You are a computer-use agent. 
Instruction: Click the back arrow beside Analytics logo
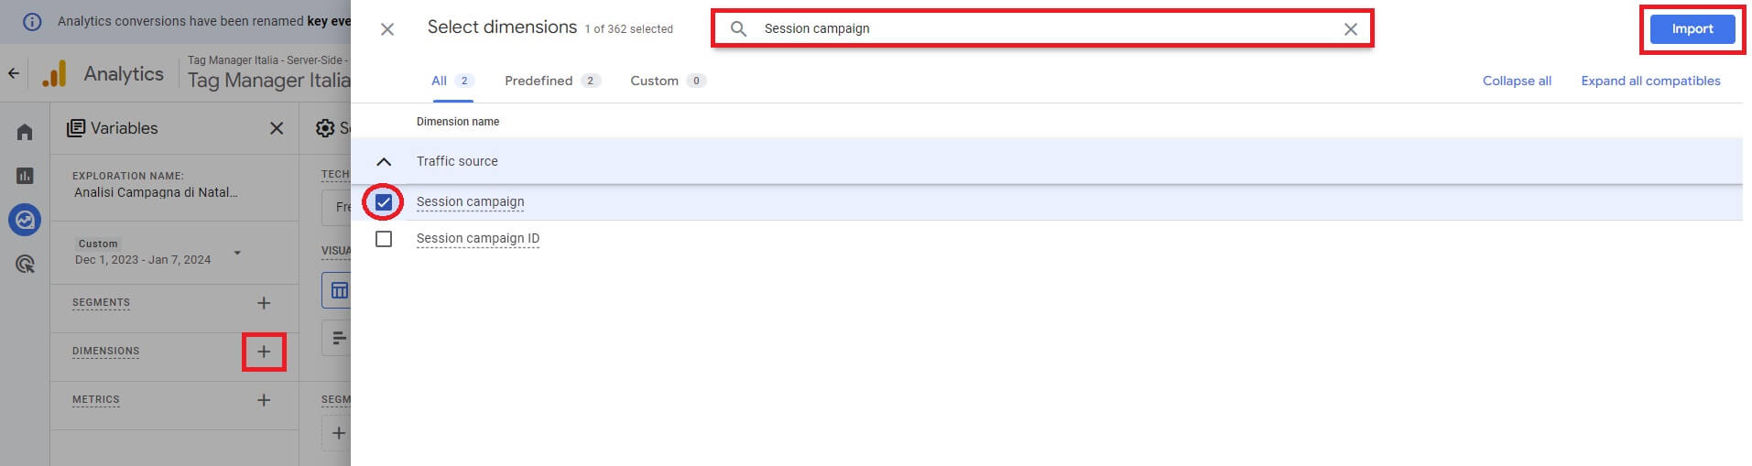coord(14,73)
